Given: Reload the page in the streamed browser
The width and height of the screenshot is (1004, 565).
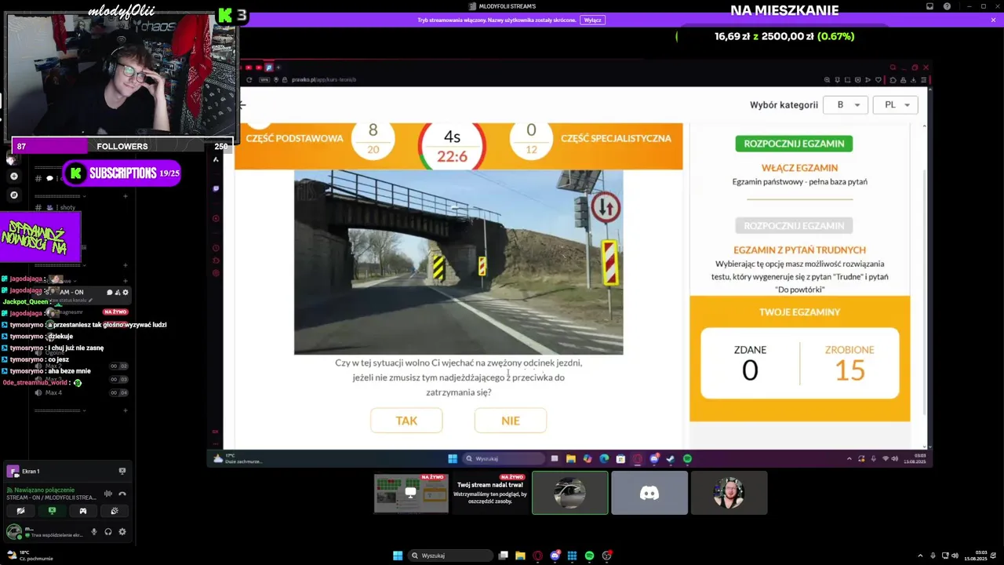Looking at the screenshot, I should [x=249, y=79].
